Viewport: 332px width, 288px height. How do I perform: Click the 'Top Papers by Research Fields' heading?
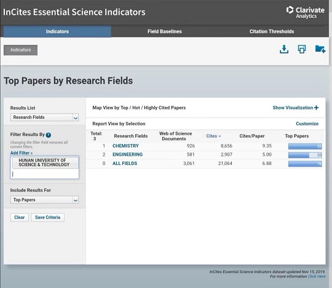click(68, 81)
